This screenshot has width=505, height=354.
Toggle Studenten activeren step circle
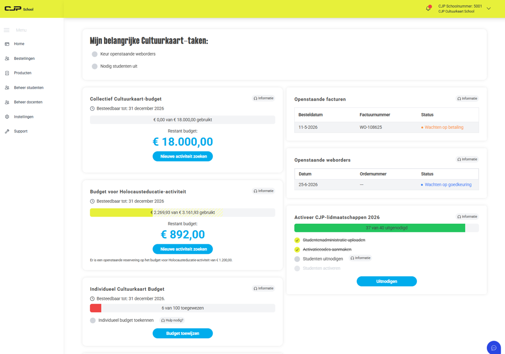click(x=297, y=268)
